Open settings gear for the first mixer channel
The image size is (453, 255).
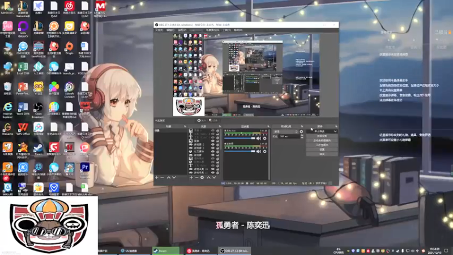(x=264, y=138)
